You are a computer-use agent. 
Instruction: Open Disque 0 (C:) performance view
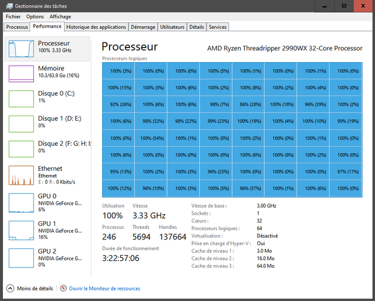(x=47, y=99)
